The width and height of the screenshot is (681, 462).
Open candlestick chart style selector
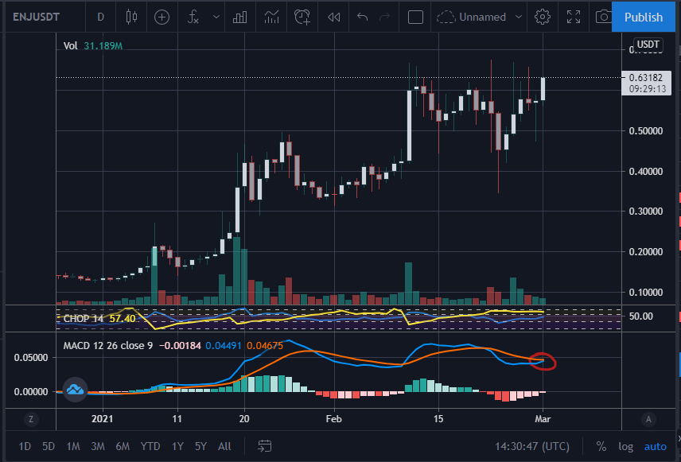(131, 17)
